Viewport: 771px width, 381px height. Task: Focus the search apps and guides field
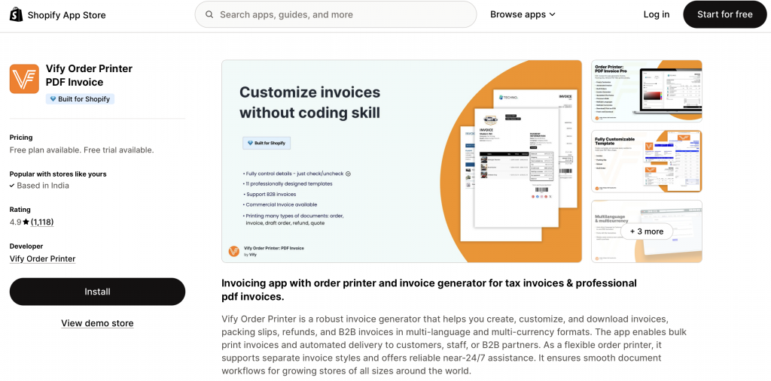tap(336, 14)
